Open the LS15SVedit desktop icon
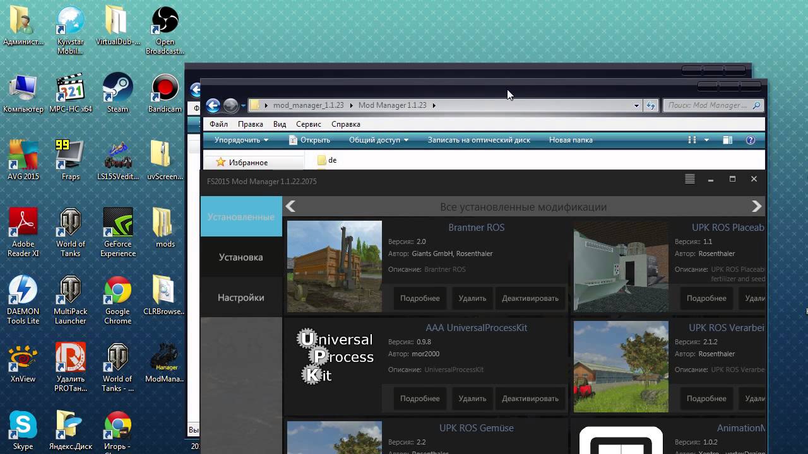This screenshot has height=454, width=808. coord(118,160)
